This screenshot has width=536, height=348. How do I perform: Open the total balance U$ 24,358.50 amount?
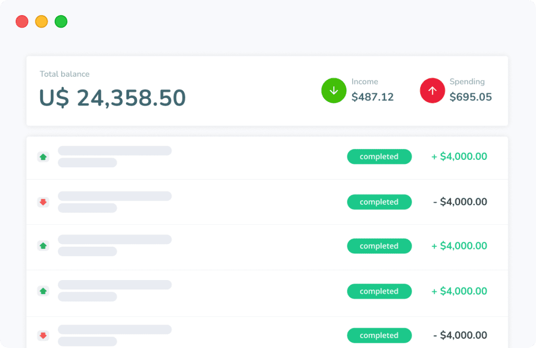(112, 98)
